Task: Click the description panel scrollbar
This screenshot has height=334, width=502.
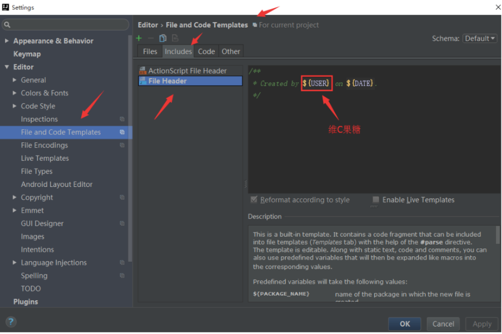Action: click(x=498, y=235)
